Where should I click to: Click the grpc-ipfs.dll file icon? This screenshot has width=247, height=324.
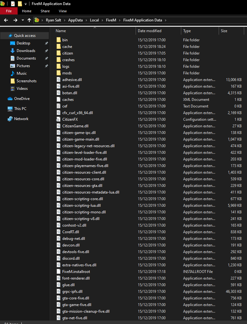click(x=59, y=291)
